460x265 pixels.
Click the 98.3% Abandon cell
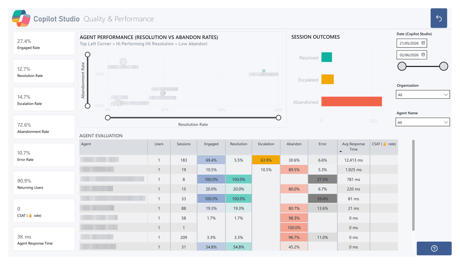[x=294, y=218]
